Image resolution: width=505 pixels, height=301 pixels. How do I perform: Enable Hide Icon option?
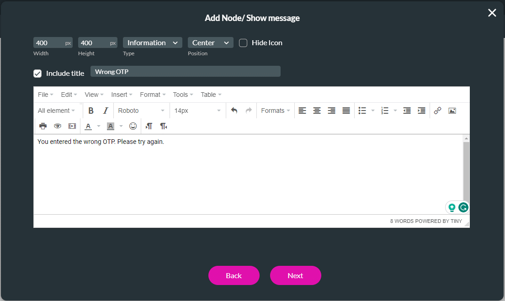[243, 42]
